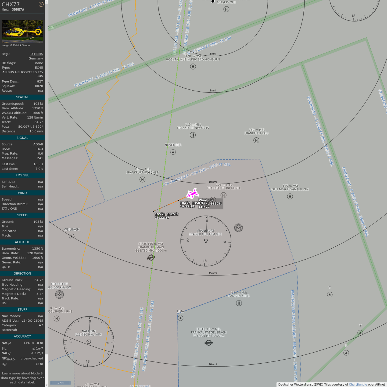Click the 18:22:27 track timestamp label
The width and height of the screenshot is (387, 387).
point(162,218)
